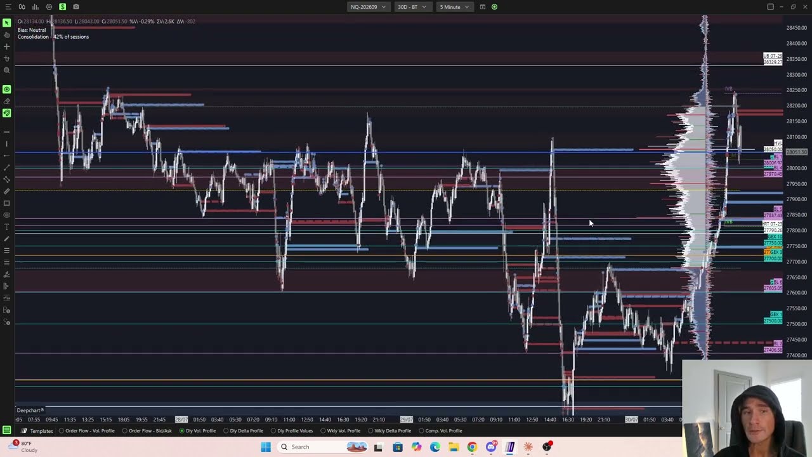Click the current price tag 28051.50

796,152
